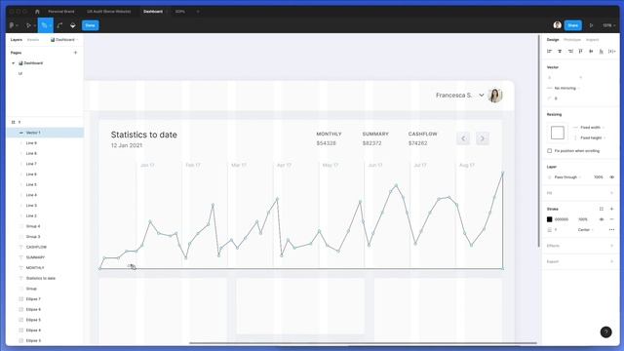Remove the stroke with minus icon
The height and width of the screenshot is (351, 624).
tap(612, 219)
